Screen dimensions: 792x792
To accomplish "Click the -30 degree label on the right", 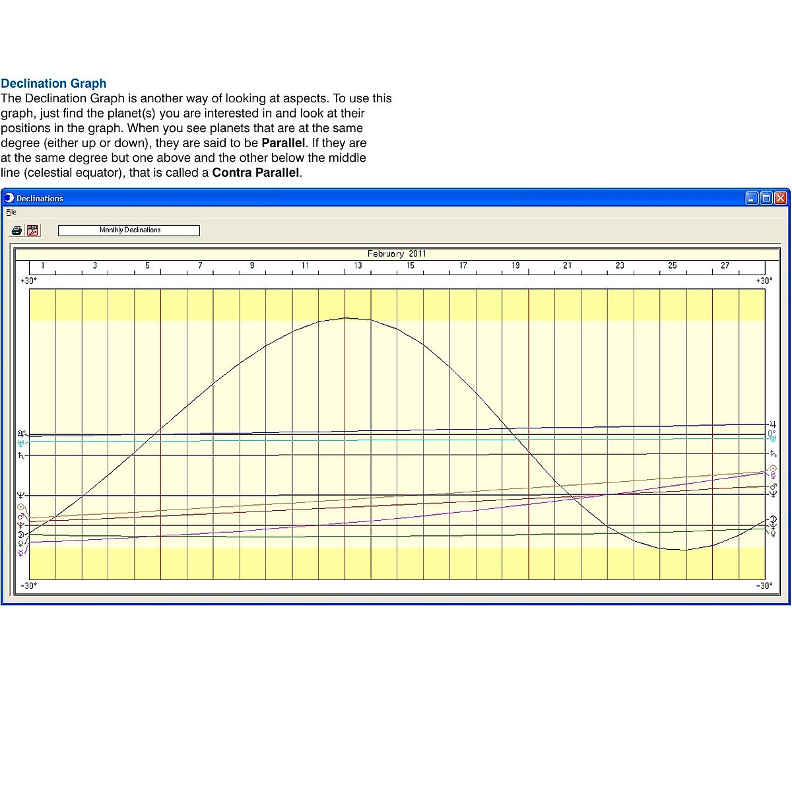I will pos(764,585).
